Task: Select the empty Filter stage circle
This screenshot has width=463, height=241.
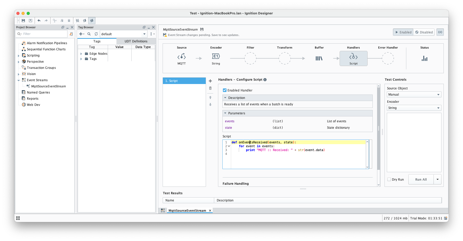Action: tap(250, 58)
